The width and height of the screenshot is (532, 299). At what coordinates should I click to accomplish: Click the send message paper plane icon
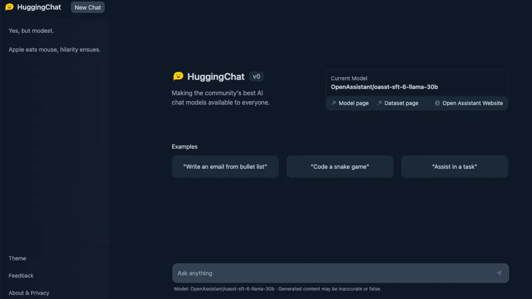[499, 273]
